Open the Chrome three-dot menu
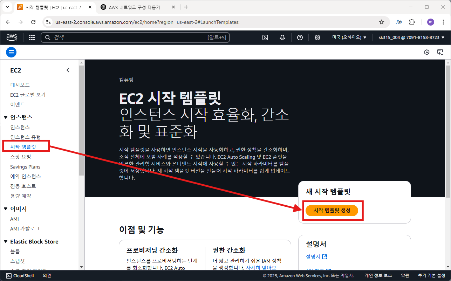The image size is (451, 281). tap(443, 22)
